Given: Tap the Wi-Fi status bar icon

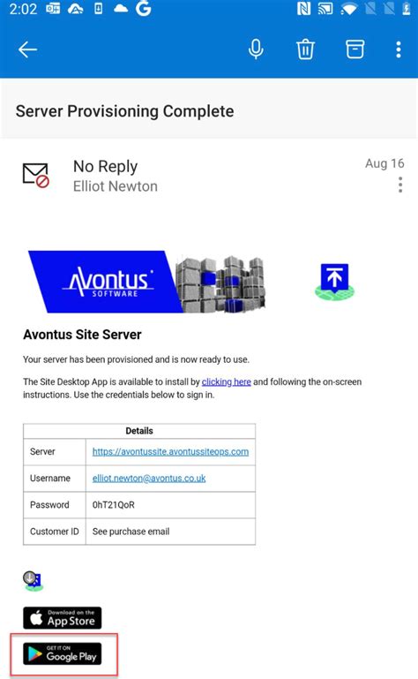Looking at the screenshot, I should pyautogui.click(x=348, y=9).
